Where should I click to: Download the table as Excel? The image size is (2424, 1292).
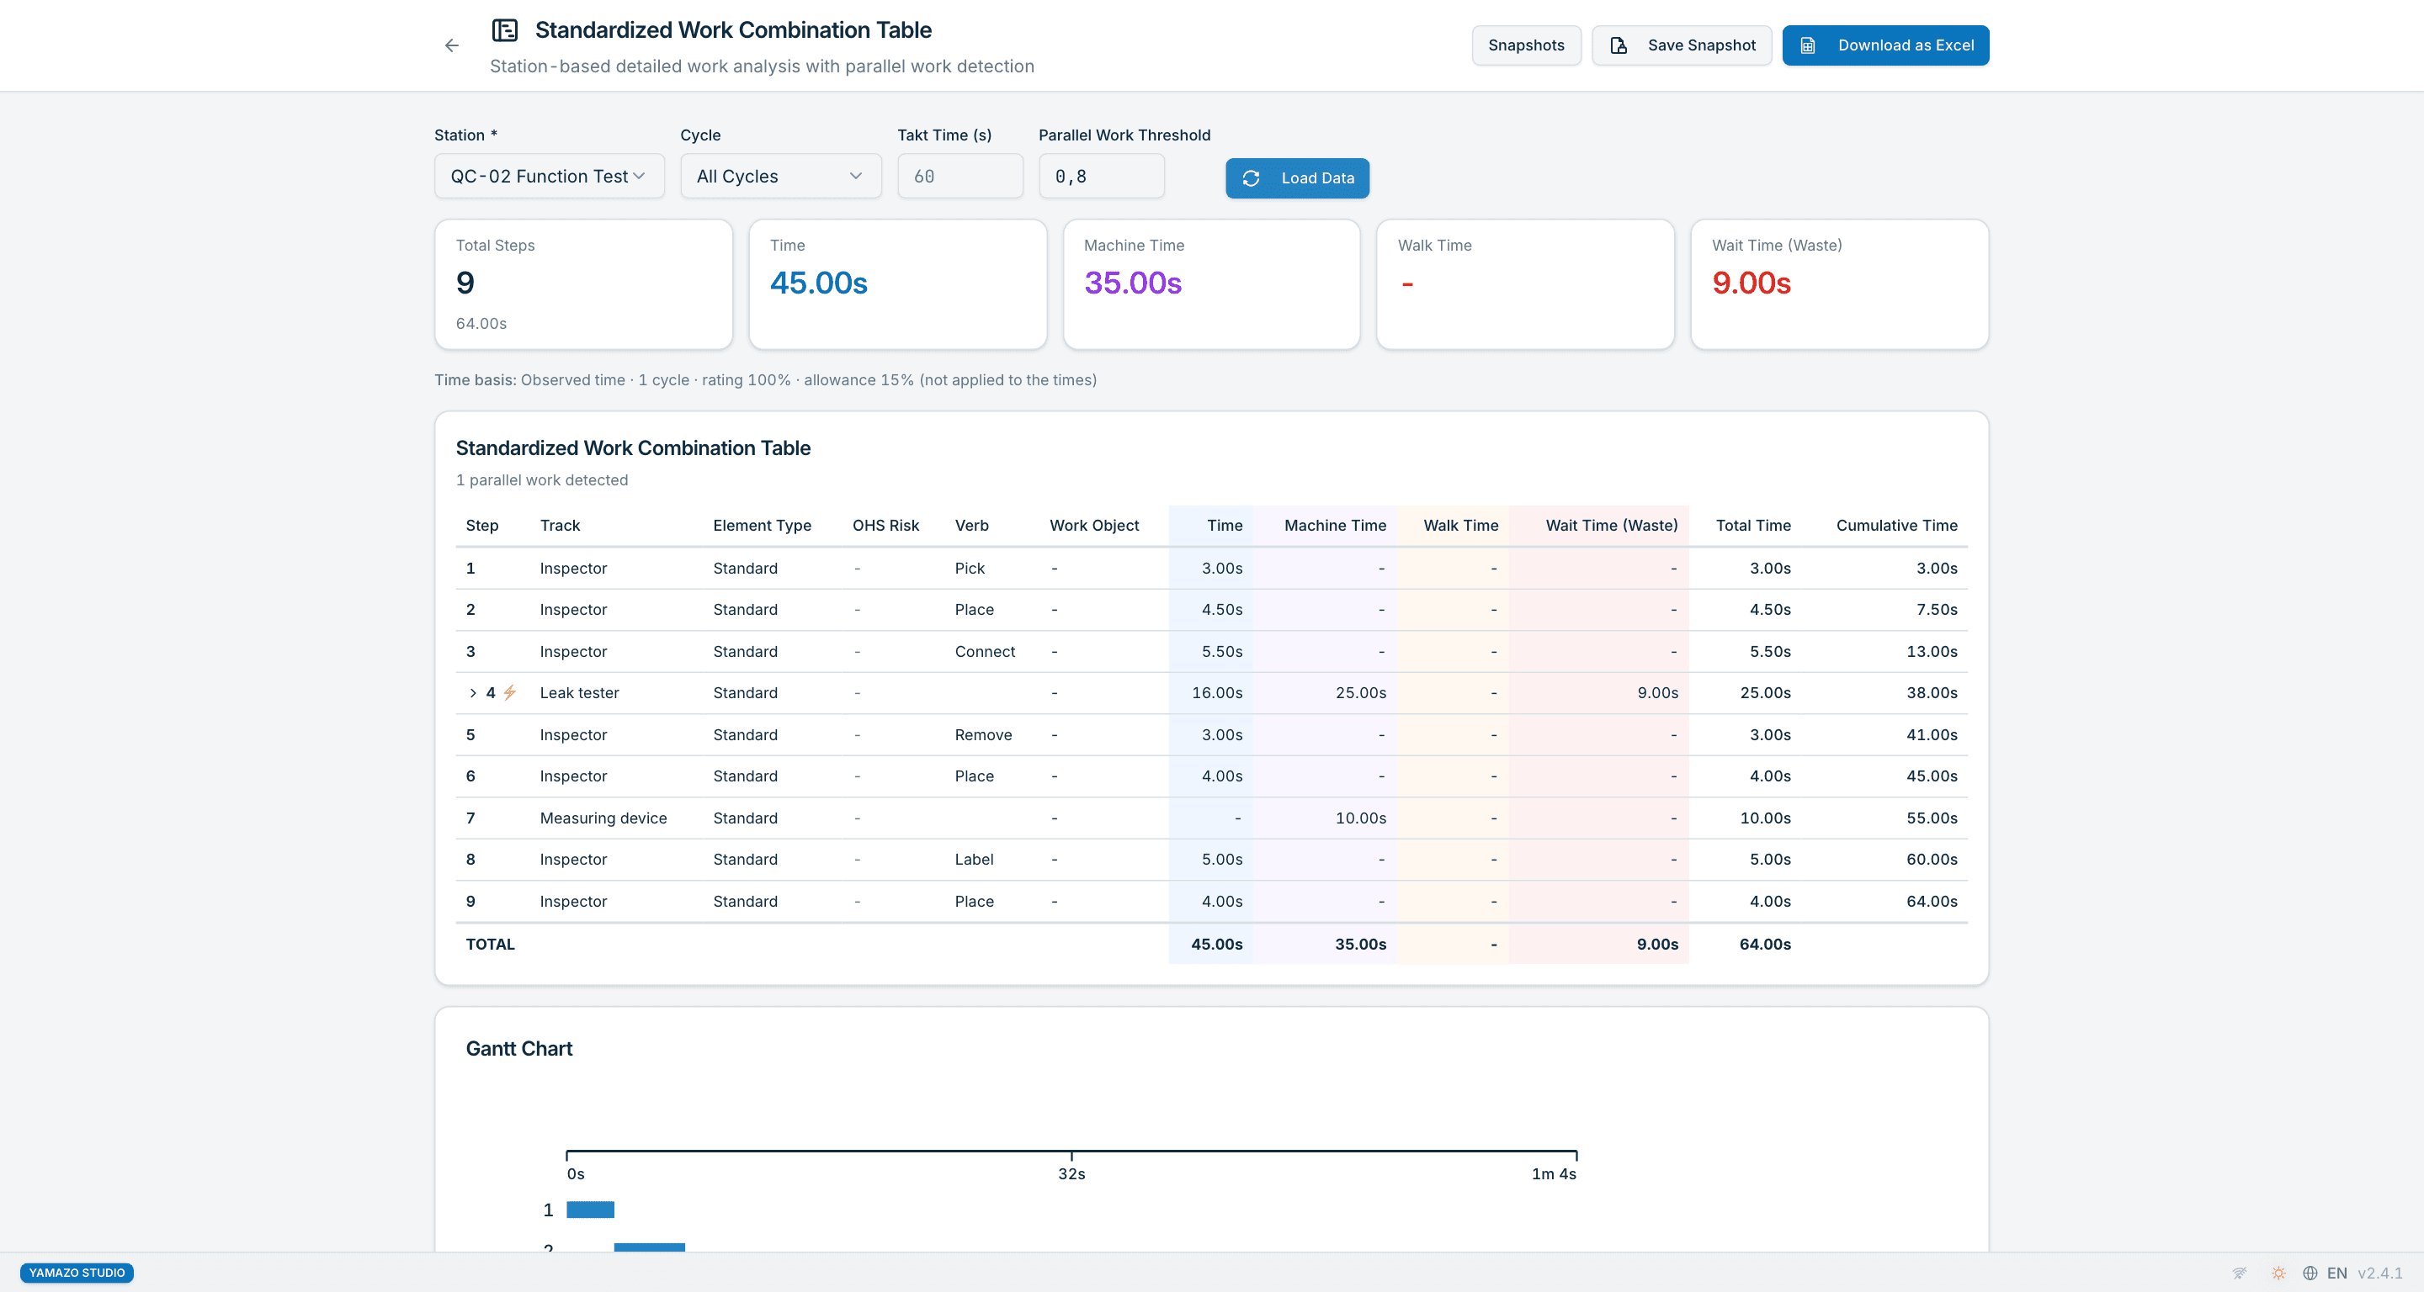coord(1884,45)
